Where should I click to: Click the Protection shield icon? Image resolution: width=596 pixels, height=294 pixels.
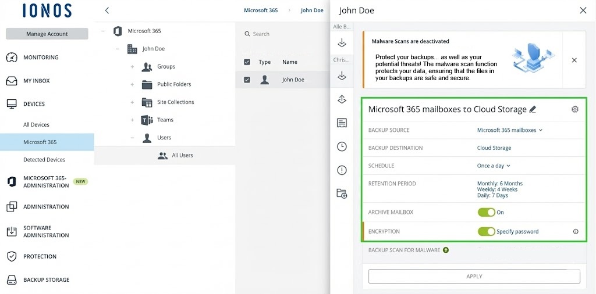coord(12,256)
